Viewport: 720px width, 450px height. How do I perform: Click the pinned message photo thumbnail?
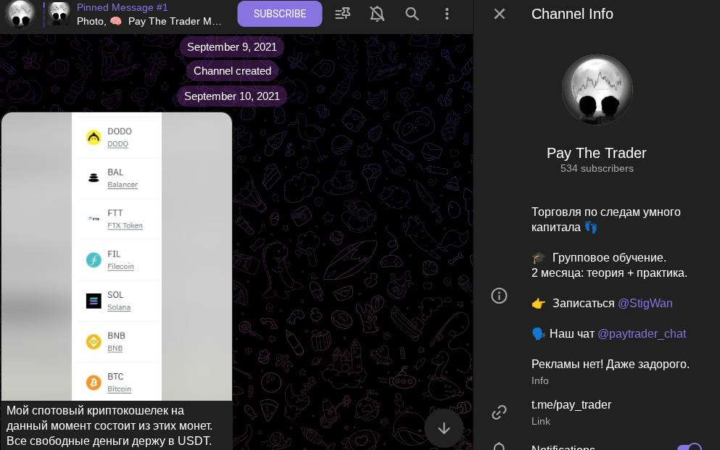click(x=59, y=14)
